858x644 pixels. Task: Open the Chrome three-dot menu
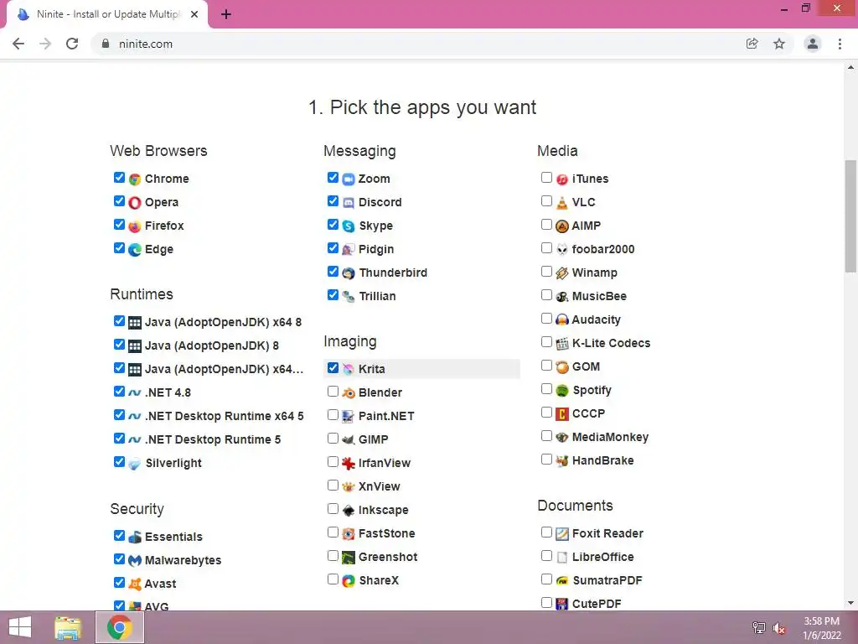point(840,44)
